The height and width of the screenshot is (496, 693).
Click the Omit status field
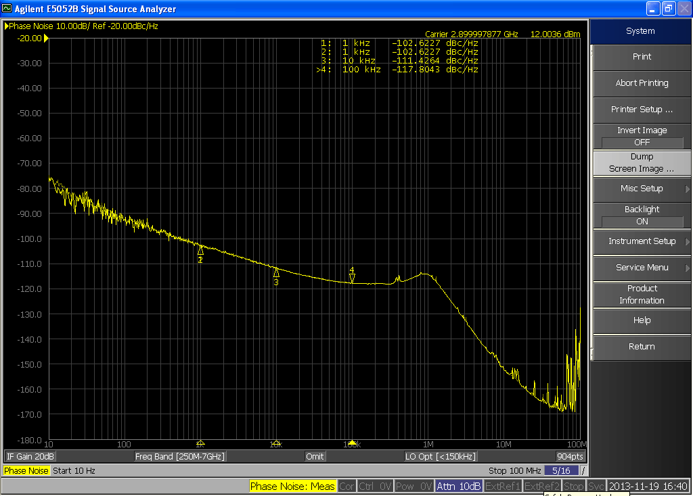[x=315, y=457]
